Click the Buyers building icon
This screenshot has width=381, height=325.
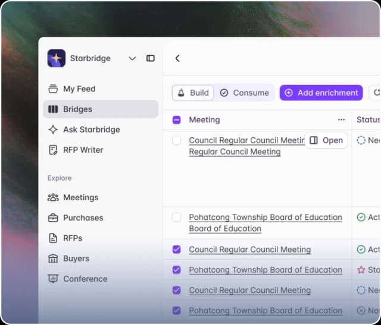[53, 258]
